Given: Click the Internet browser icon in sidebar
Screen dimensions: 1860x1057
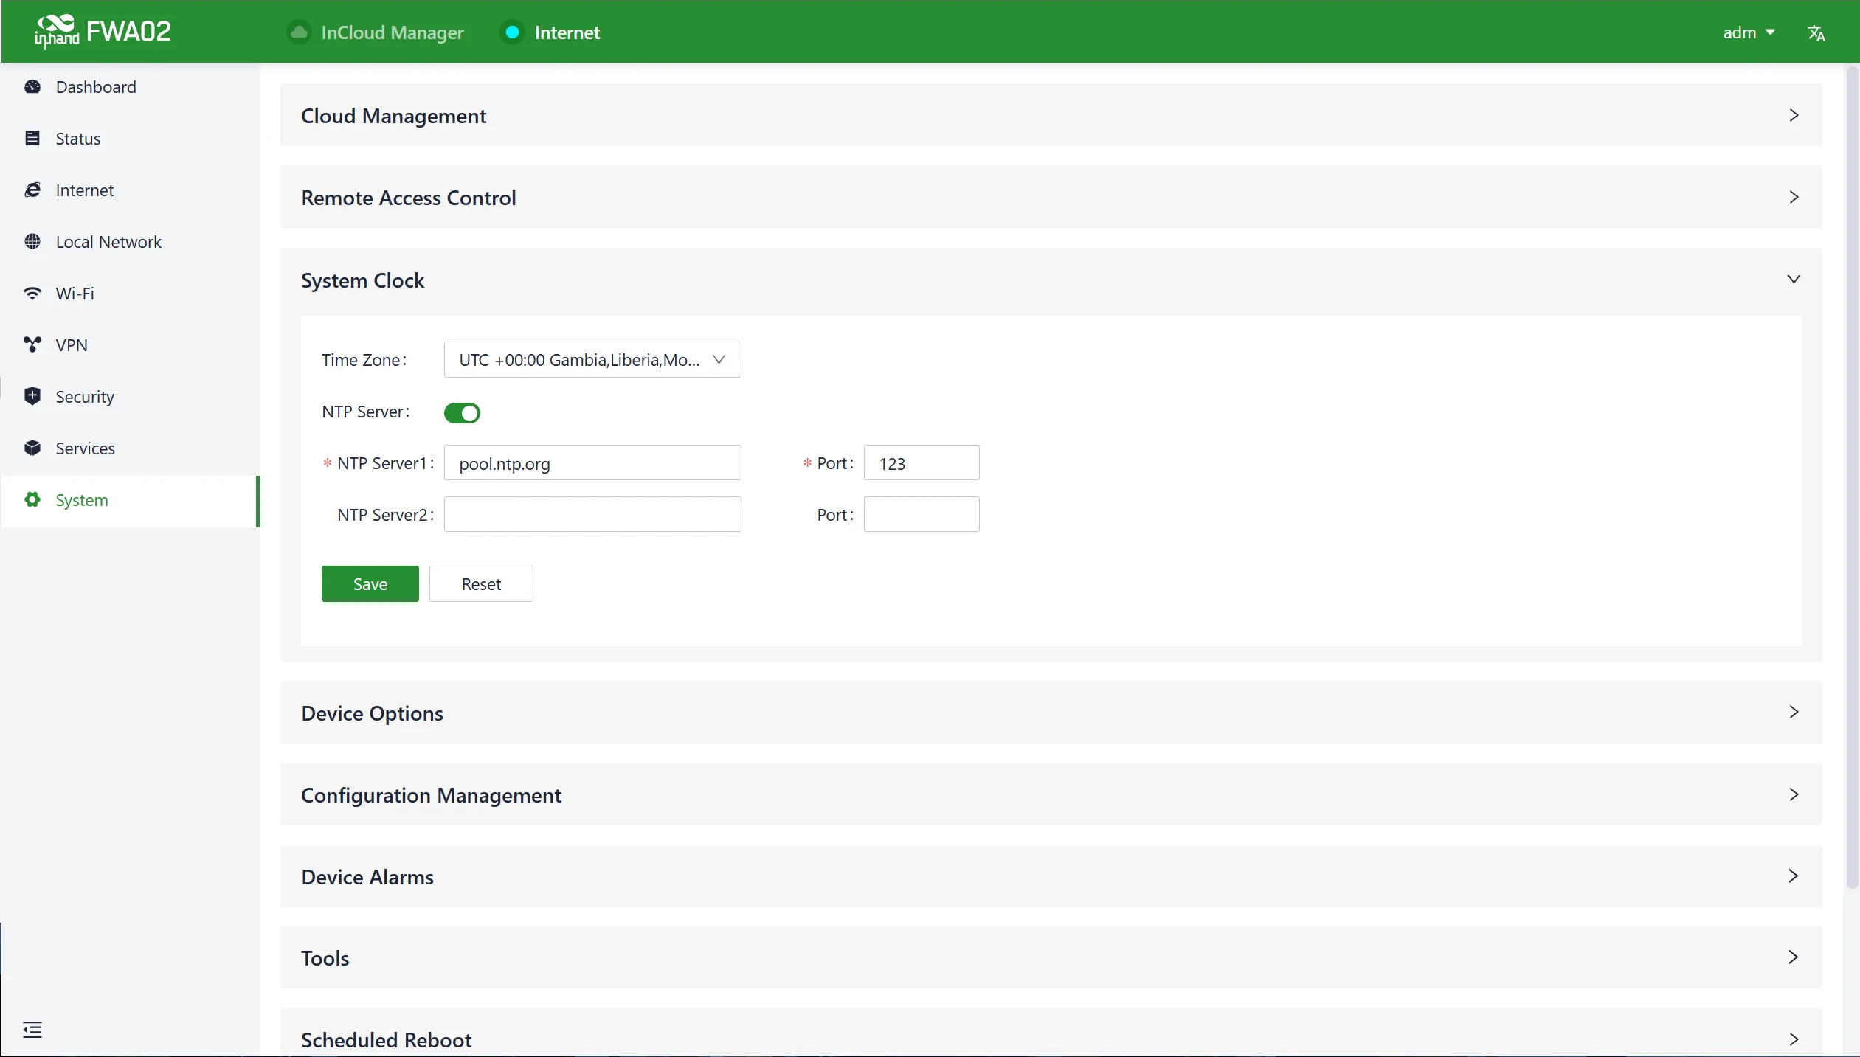Looking at the screenshot, I should pyautogui.click(x=32, y=190).
